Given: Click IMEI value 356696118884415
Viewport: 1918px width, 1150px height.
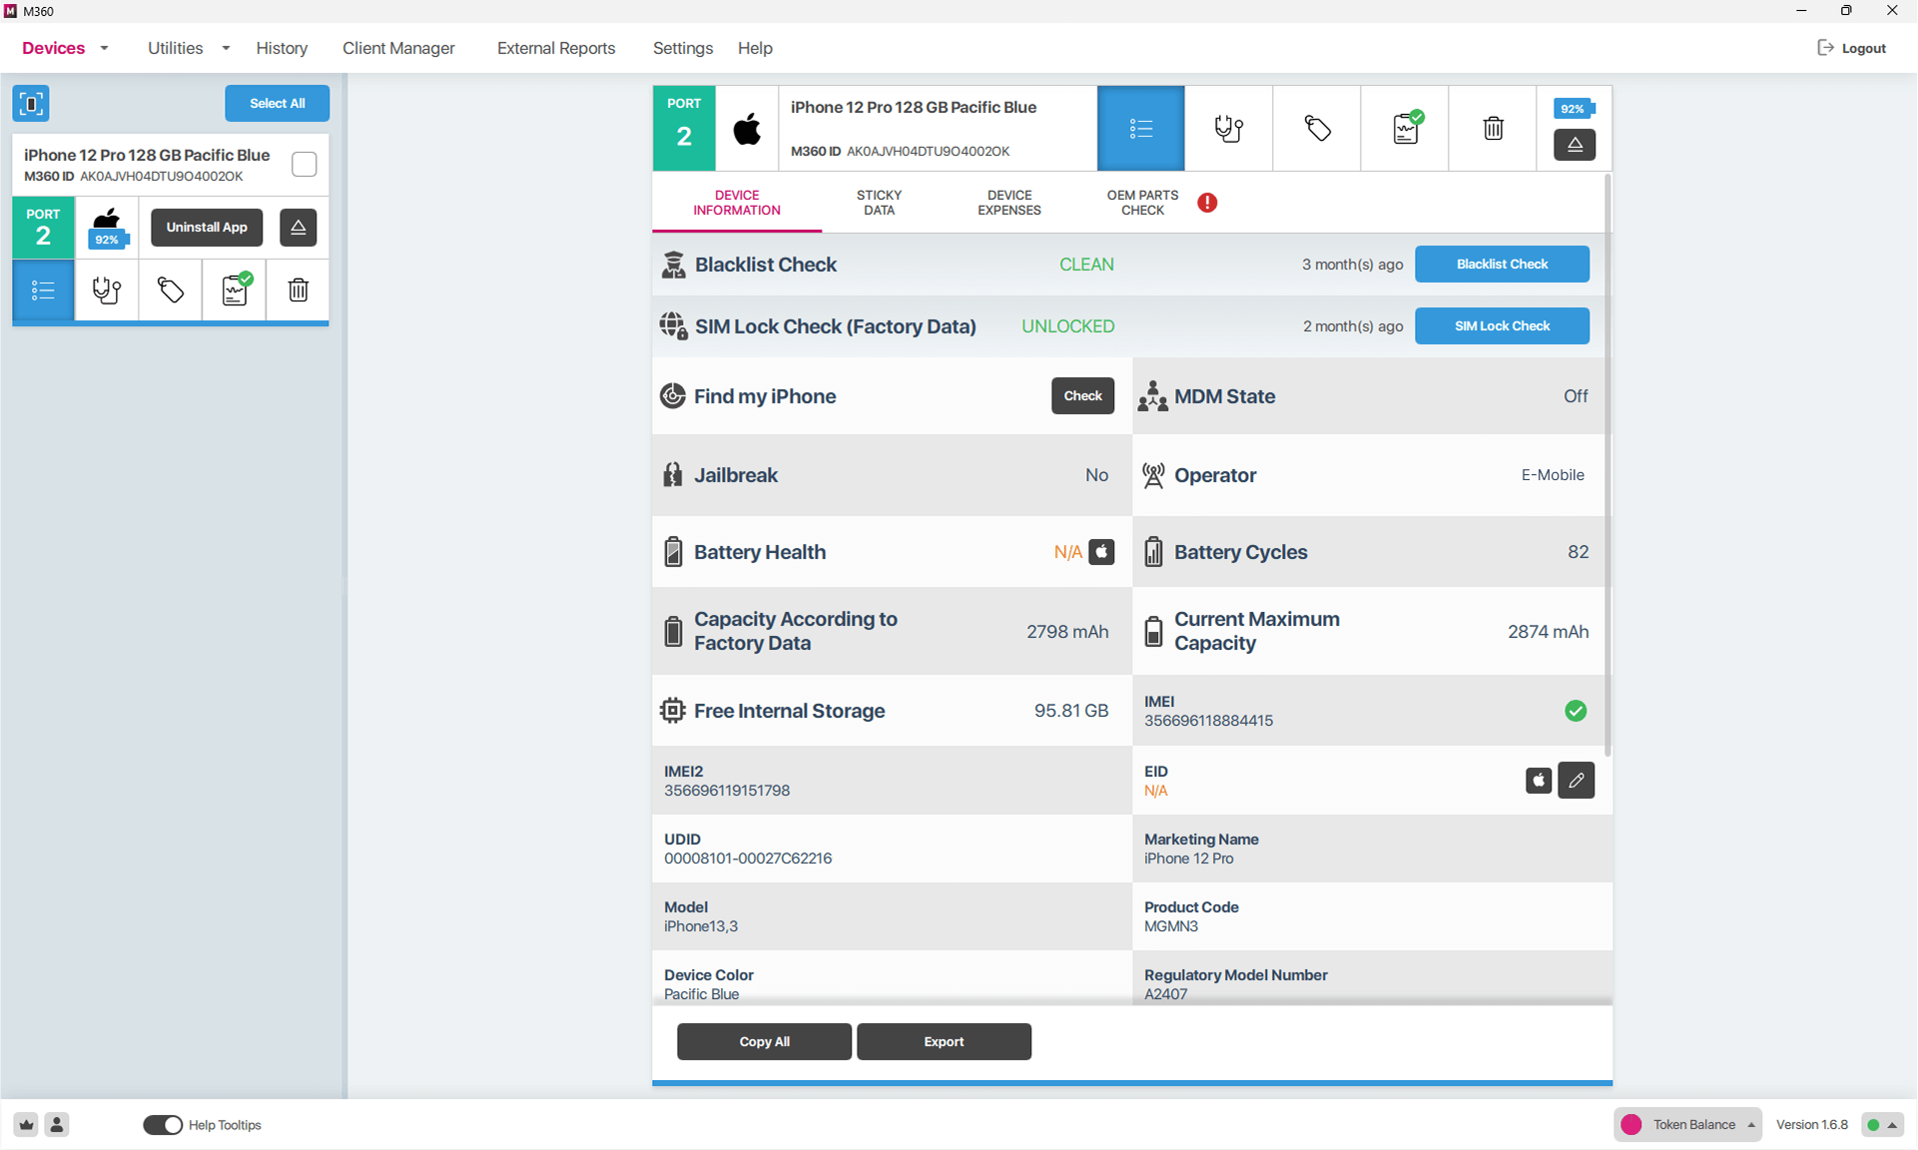Looking at the screenshot, I should coord(1208,721).
